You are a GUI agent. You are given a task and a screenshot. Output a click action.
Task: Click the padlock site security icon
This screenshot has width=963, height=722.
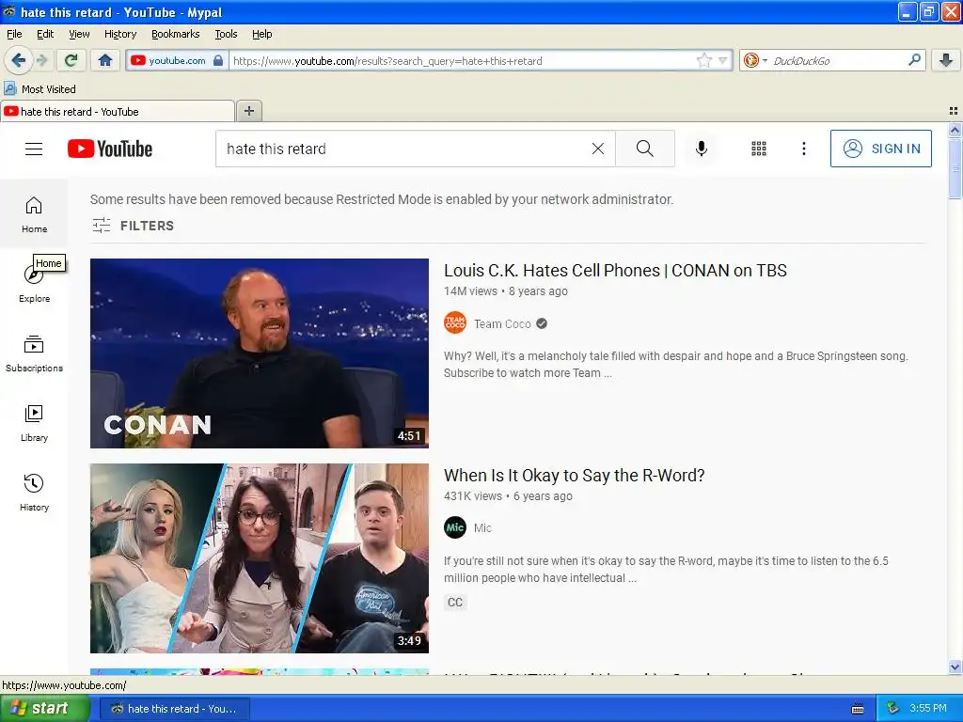218,60
